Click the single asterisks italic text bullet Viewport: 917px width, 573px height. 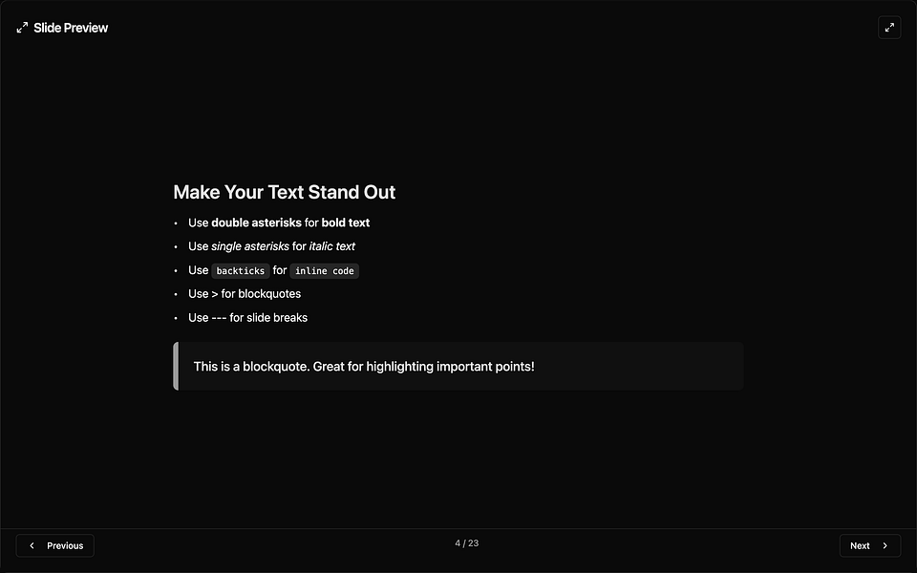(271, 246)
